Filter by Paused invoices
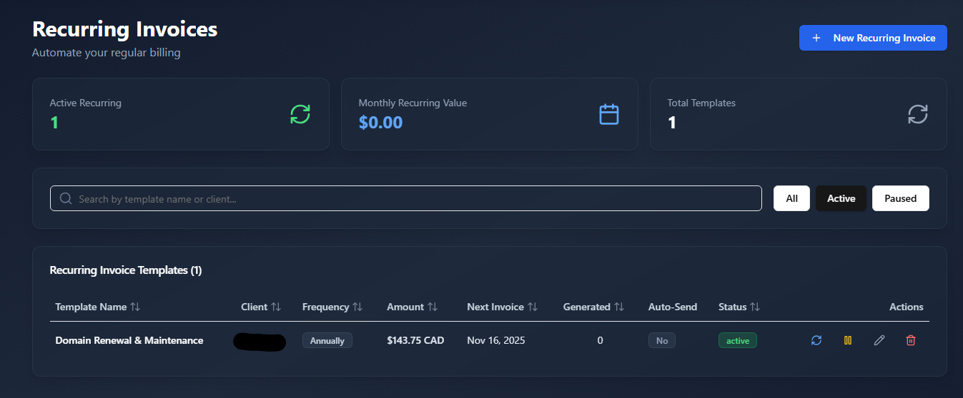Viewport: 963px width, 398px height. click(900, 198)
